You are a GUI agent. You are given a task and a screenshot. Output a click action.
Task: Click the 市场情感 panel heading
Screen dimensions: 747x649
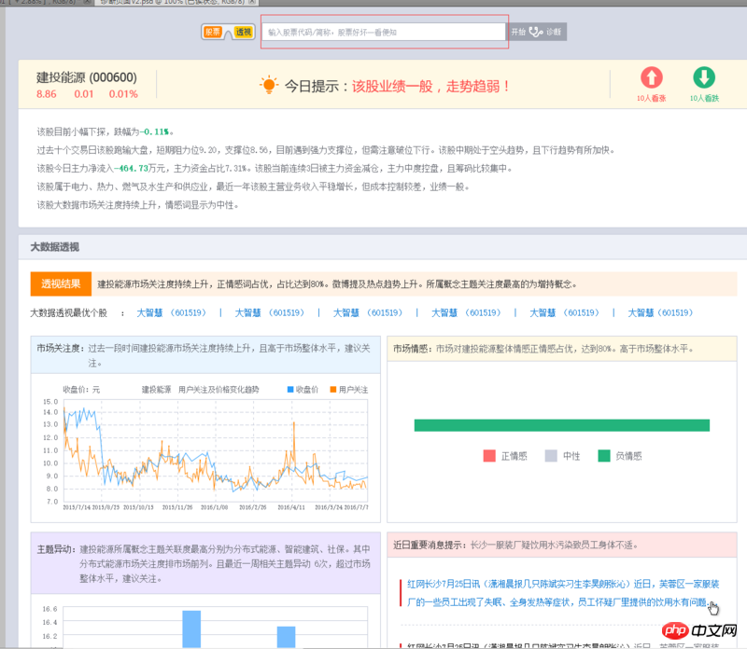(x=414, y=349)
